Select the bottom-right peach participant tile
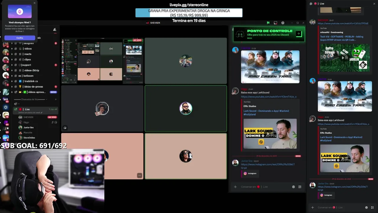This screenshot has width=378, height=213. pos(186,156)
